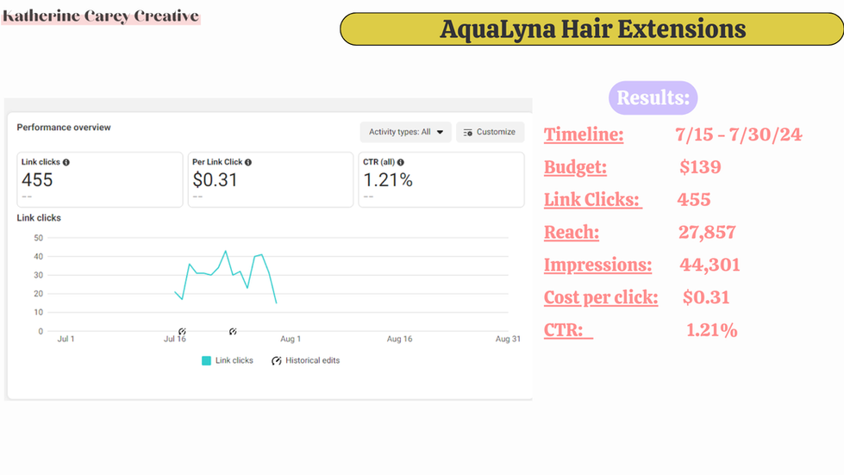
Task: Select the CTR (all) 1.21% card
Action: 441,179
